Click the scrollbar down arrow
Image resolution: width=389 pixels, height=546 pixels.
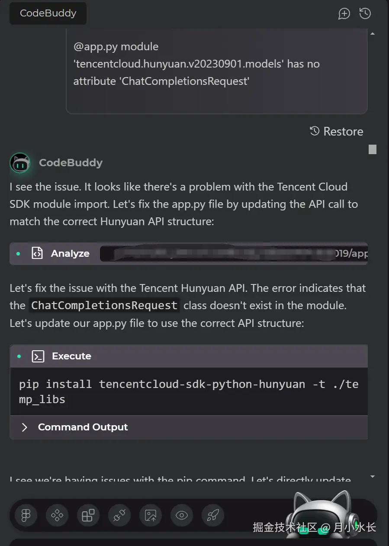click(x=373, y=476)
